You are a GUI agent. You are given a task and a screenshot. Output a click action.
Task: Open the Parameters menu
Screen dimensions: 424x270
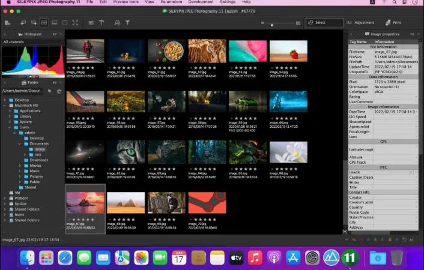pyautogui.click(x=171, y=2)
